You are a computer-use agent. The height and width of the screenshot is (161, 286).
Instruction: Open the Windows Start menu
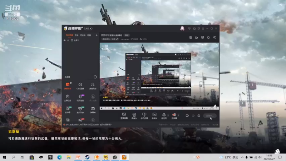point(4,157)
